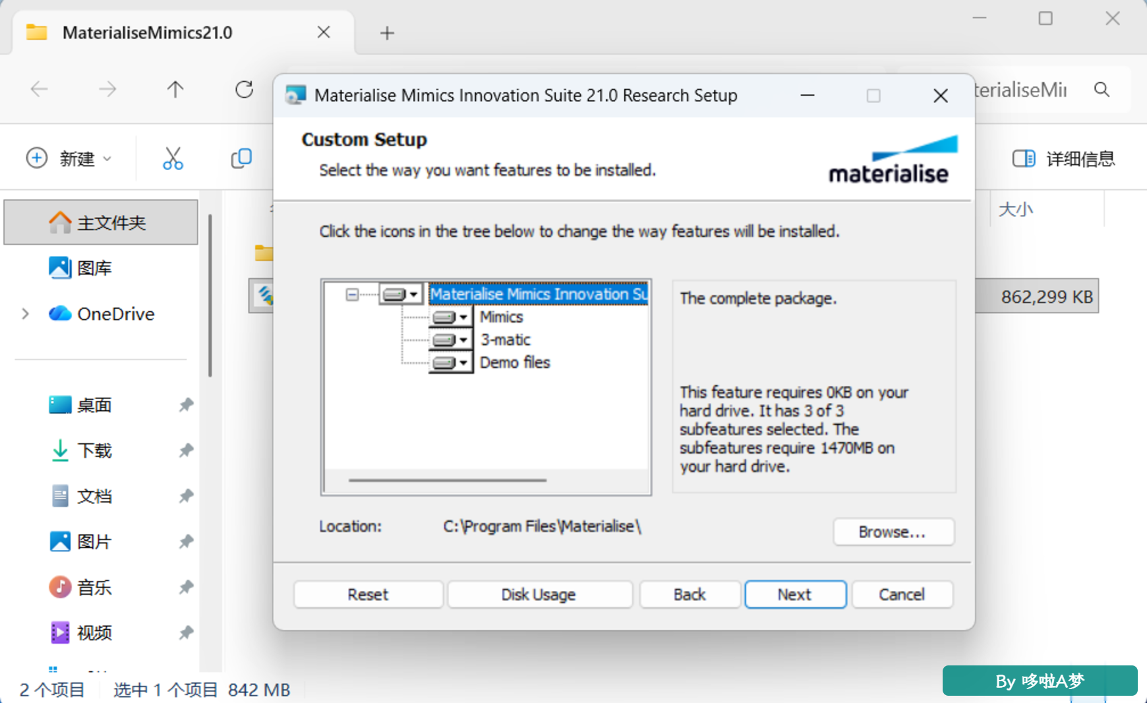Click the search magnifier icon in Explorer

(1102, 89)
